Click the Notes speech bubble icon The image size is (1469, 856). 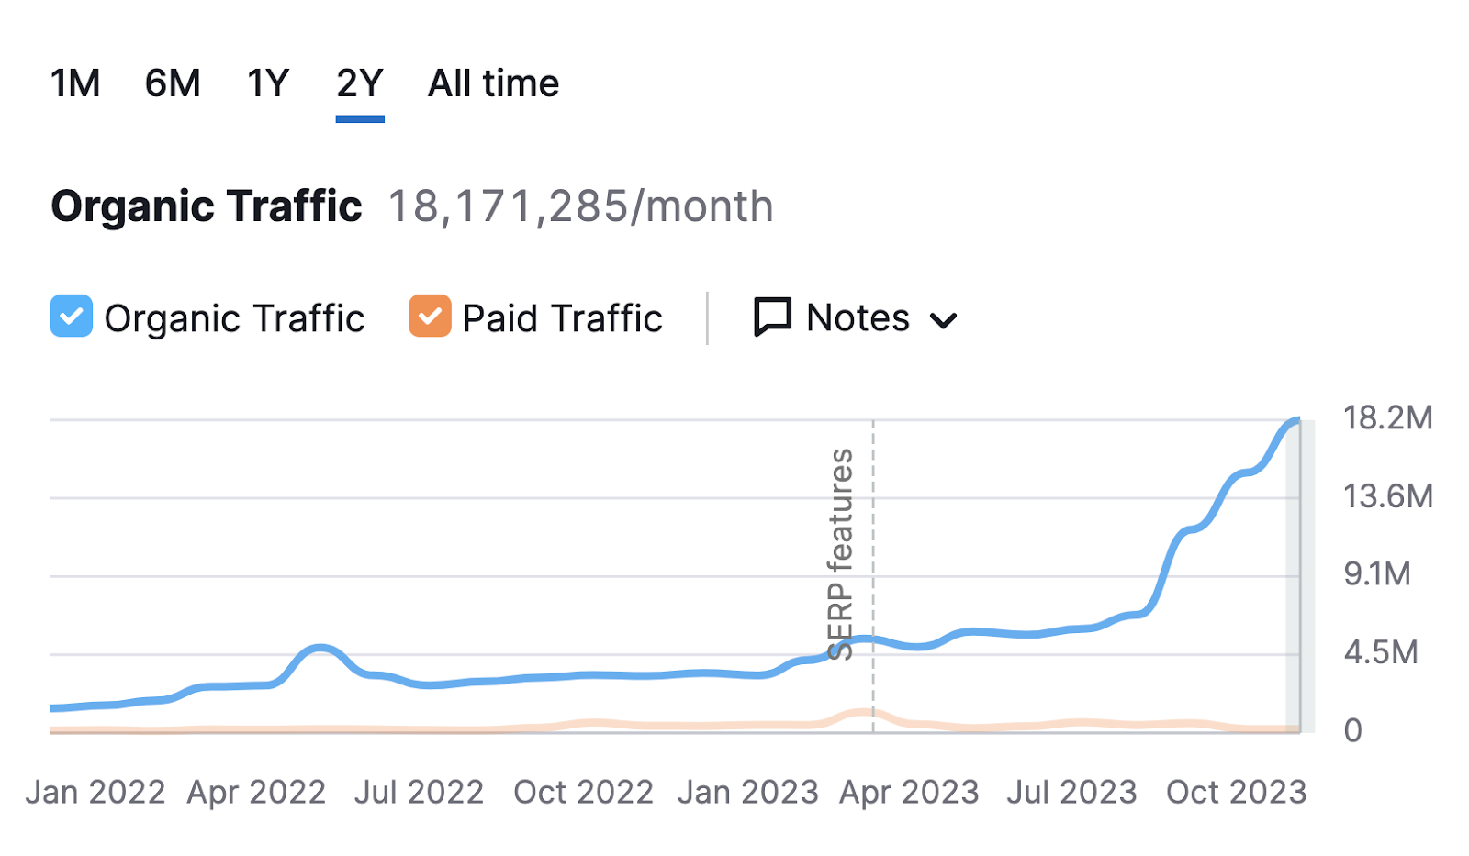pos(771,317)
